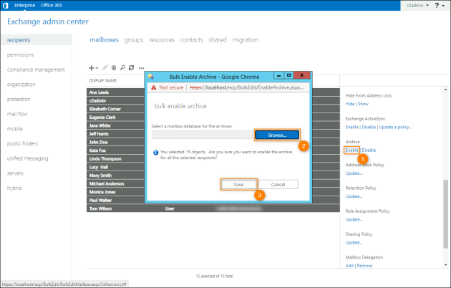451x288 pixels.
Task: Open hybrid section
Action: click(x=14, y=188)
